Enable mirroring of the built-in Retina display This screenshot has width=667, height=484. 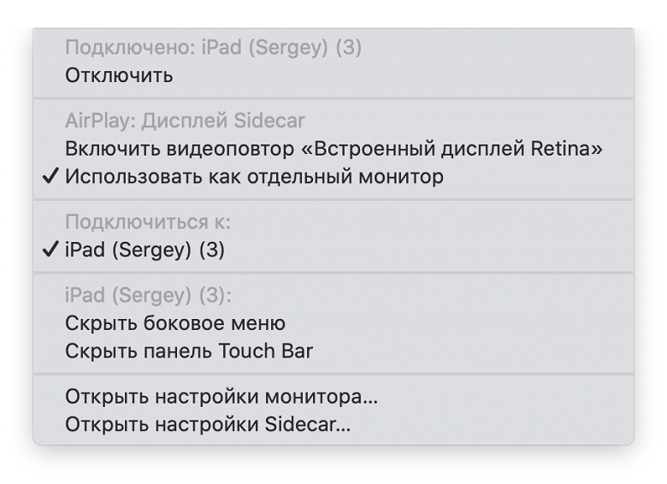click(x=333, y=149)
